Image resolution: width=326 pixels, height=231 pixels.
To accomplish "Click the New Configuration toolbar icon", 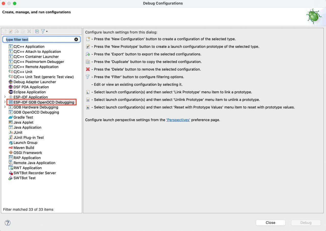I will [x=5, y=31].
